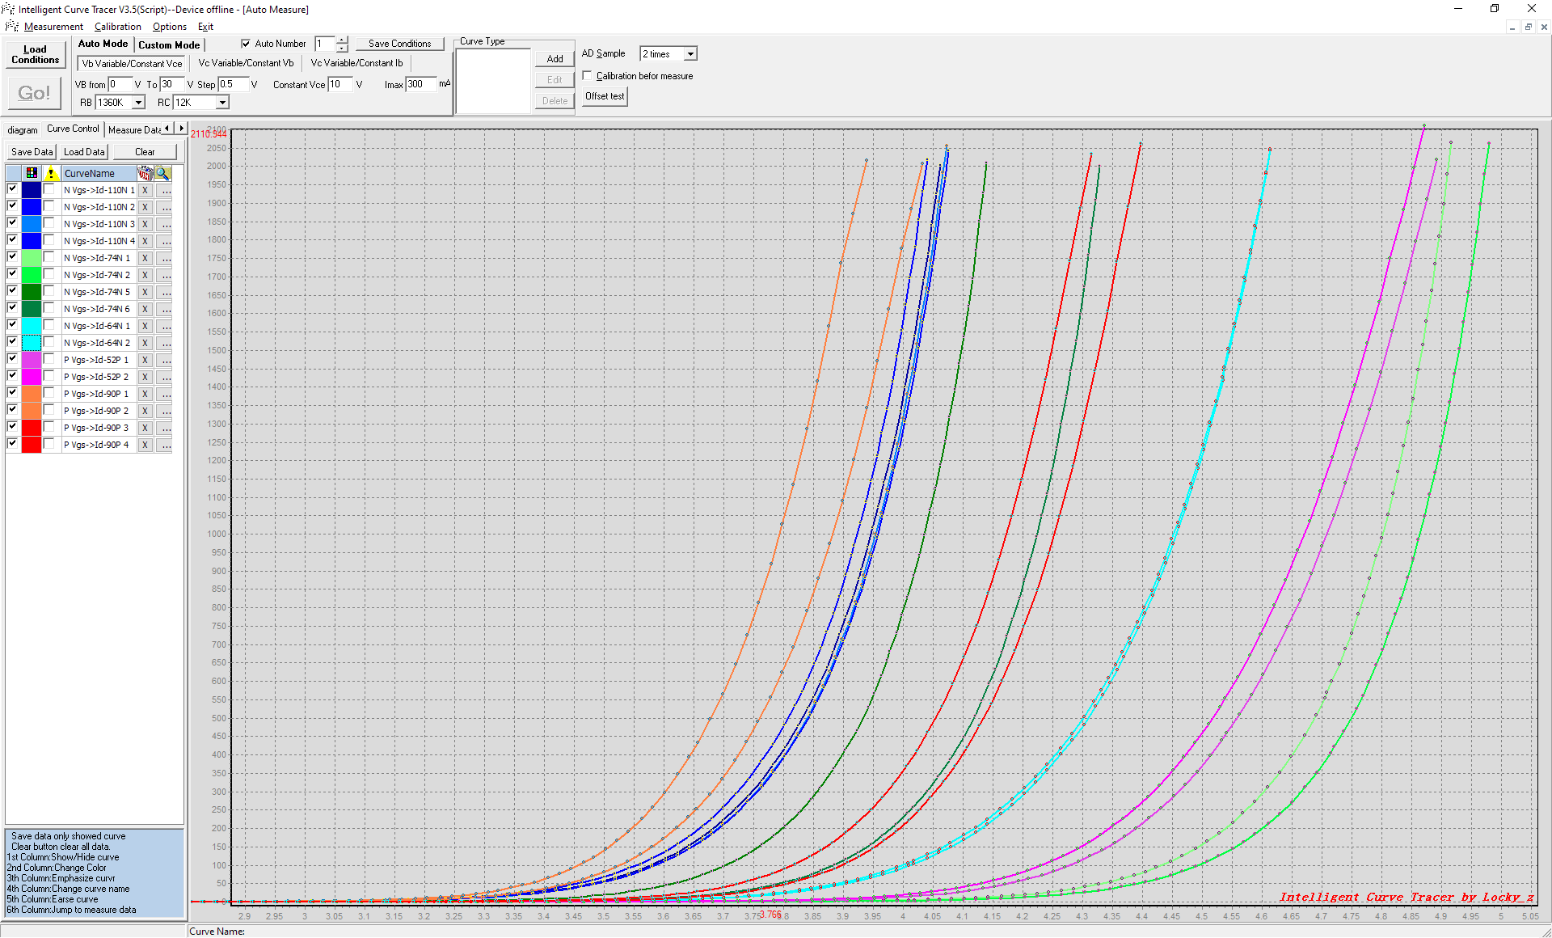
Task: Click the Clear button
Action: pos(145,152)
